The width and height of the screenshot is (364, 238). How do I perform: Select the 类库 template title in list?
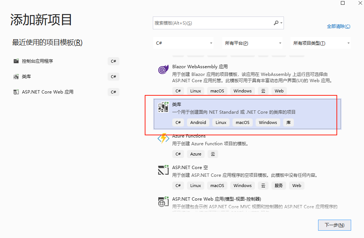tap(176, 105)
